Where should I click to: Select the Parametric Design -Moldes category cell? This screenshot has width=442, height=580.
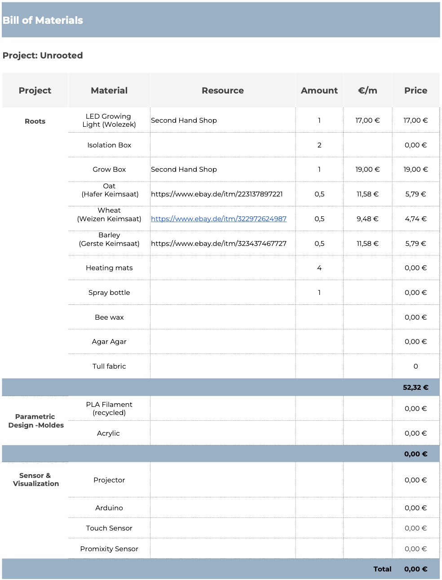pyautogui.click(x=35, y=421)
